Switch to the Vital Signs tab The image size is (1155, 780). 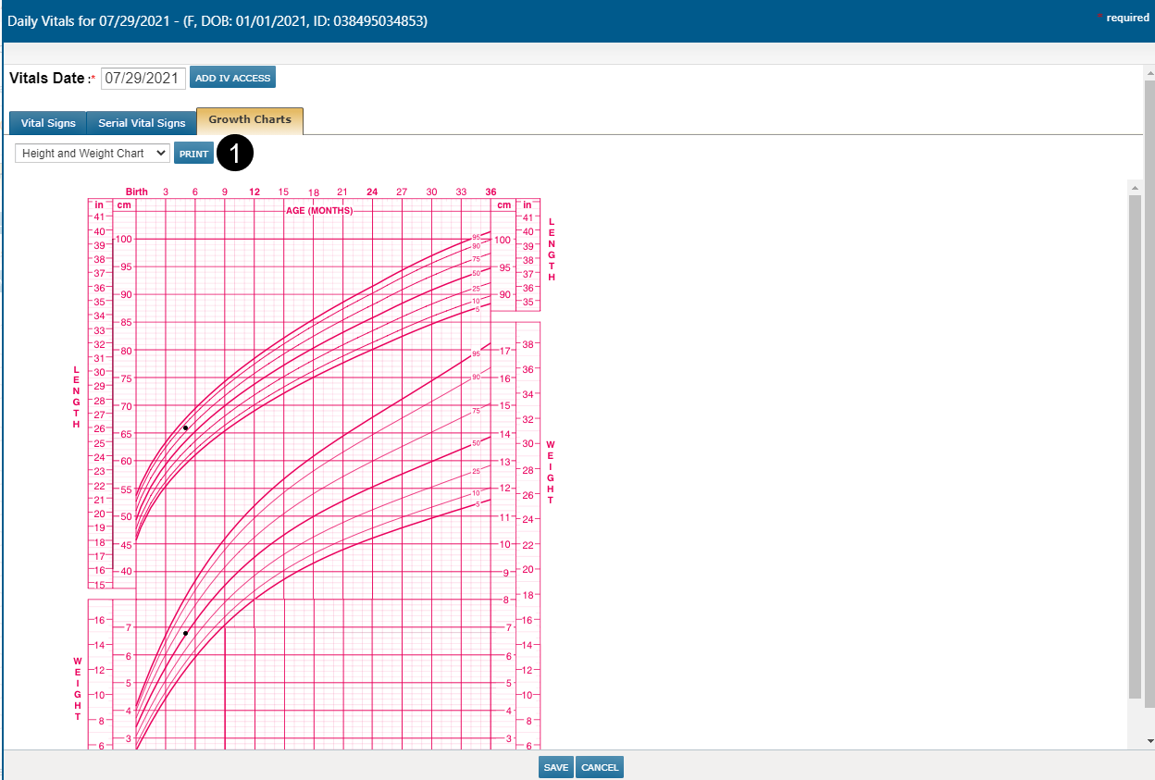pyautogui.click(x=48, y=123)
